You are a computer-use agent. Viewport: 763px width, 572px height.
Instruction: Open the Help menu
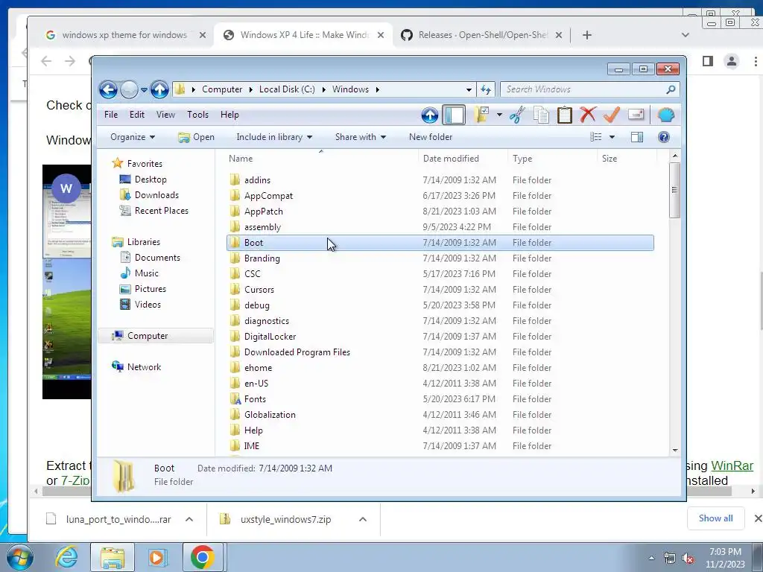[x=229, y=115]
